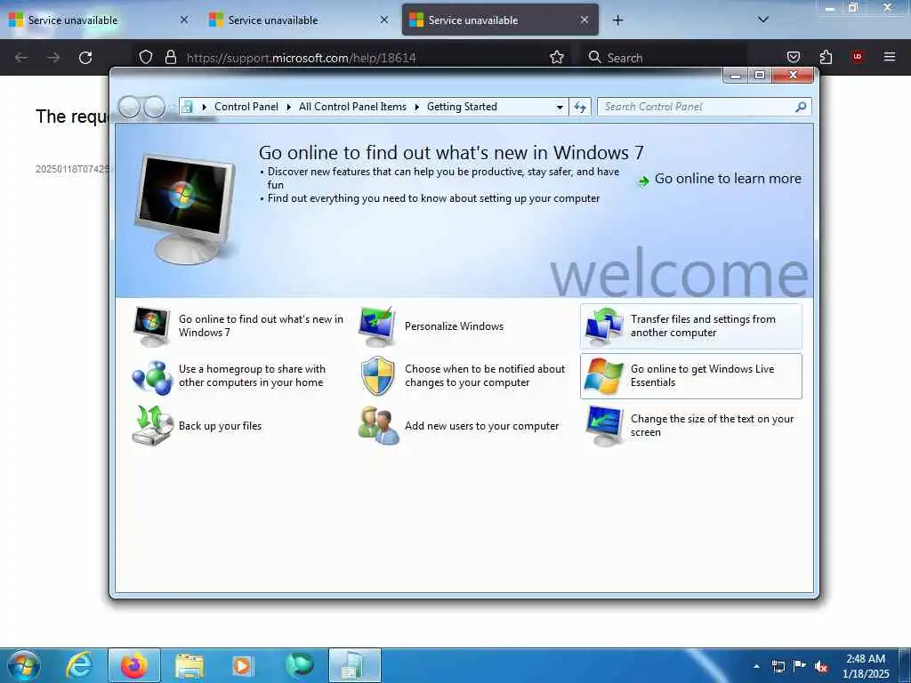This screenshot has width=911, height=683.
Task: Click green arrow beside Go online to learn more
Action: coord(643,181)
